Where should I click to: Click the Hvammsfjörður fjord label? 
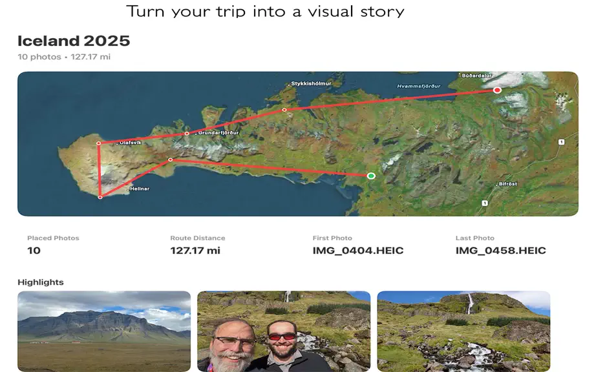tap(418, 86)
